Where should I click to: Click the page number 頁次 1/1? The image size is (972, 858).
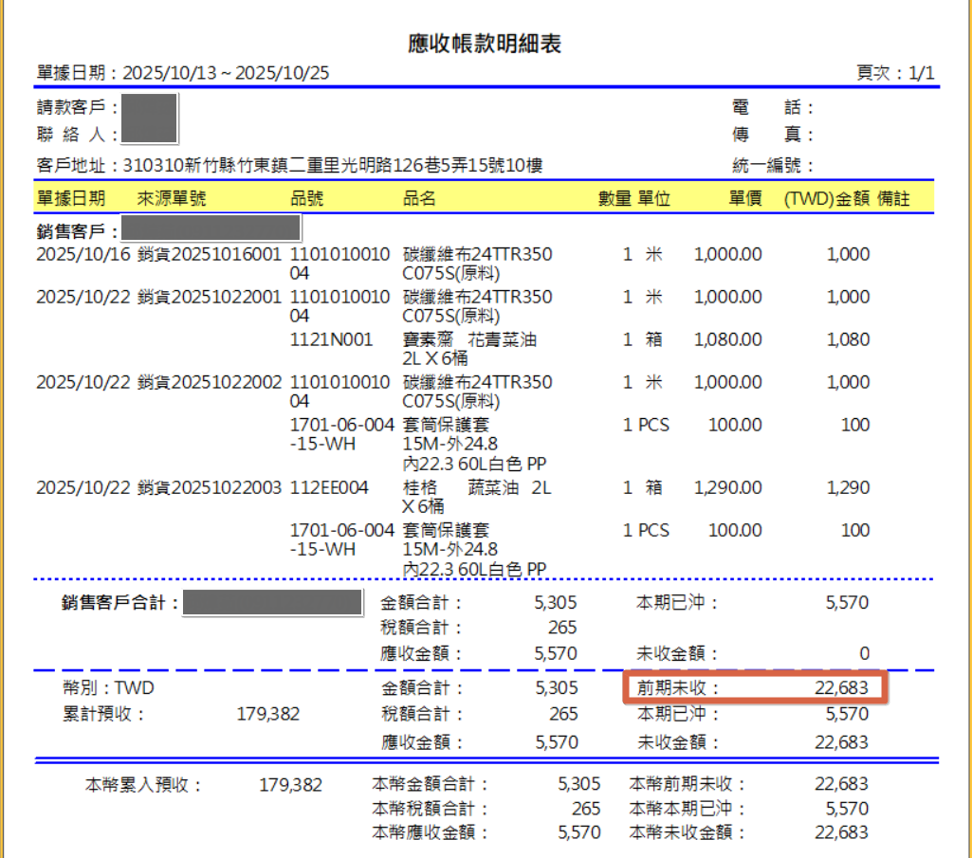point(895,73)
